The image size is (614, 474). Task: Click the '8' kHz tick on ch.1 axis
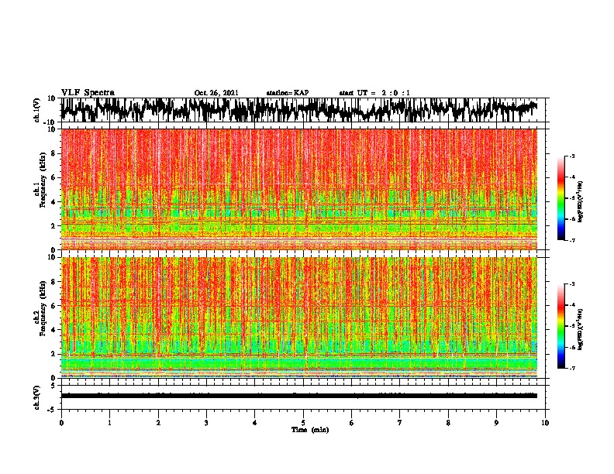(54, 153)
